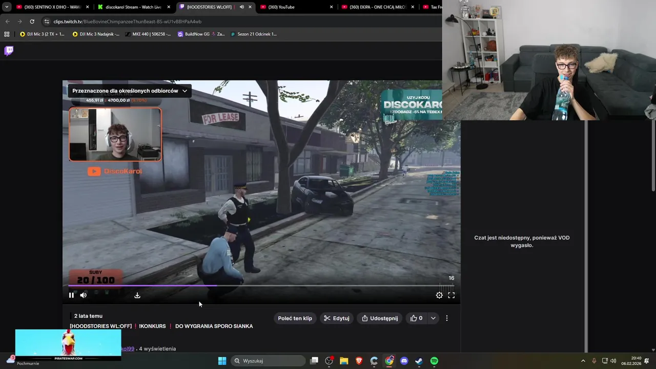Open the MKE 440 | 506258 bookmark
The height and width of the screenshot is (369, 656).
pos(148,34)
